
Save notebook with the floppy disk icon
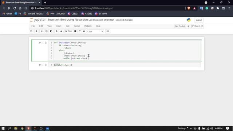31,31
